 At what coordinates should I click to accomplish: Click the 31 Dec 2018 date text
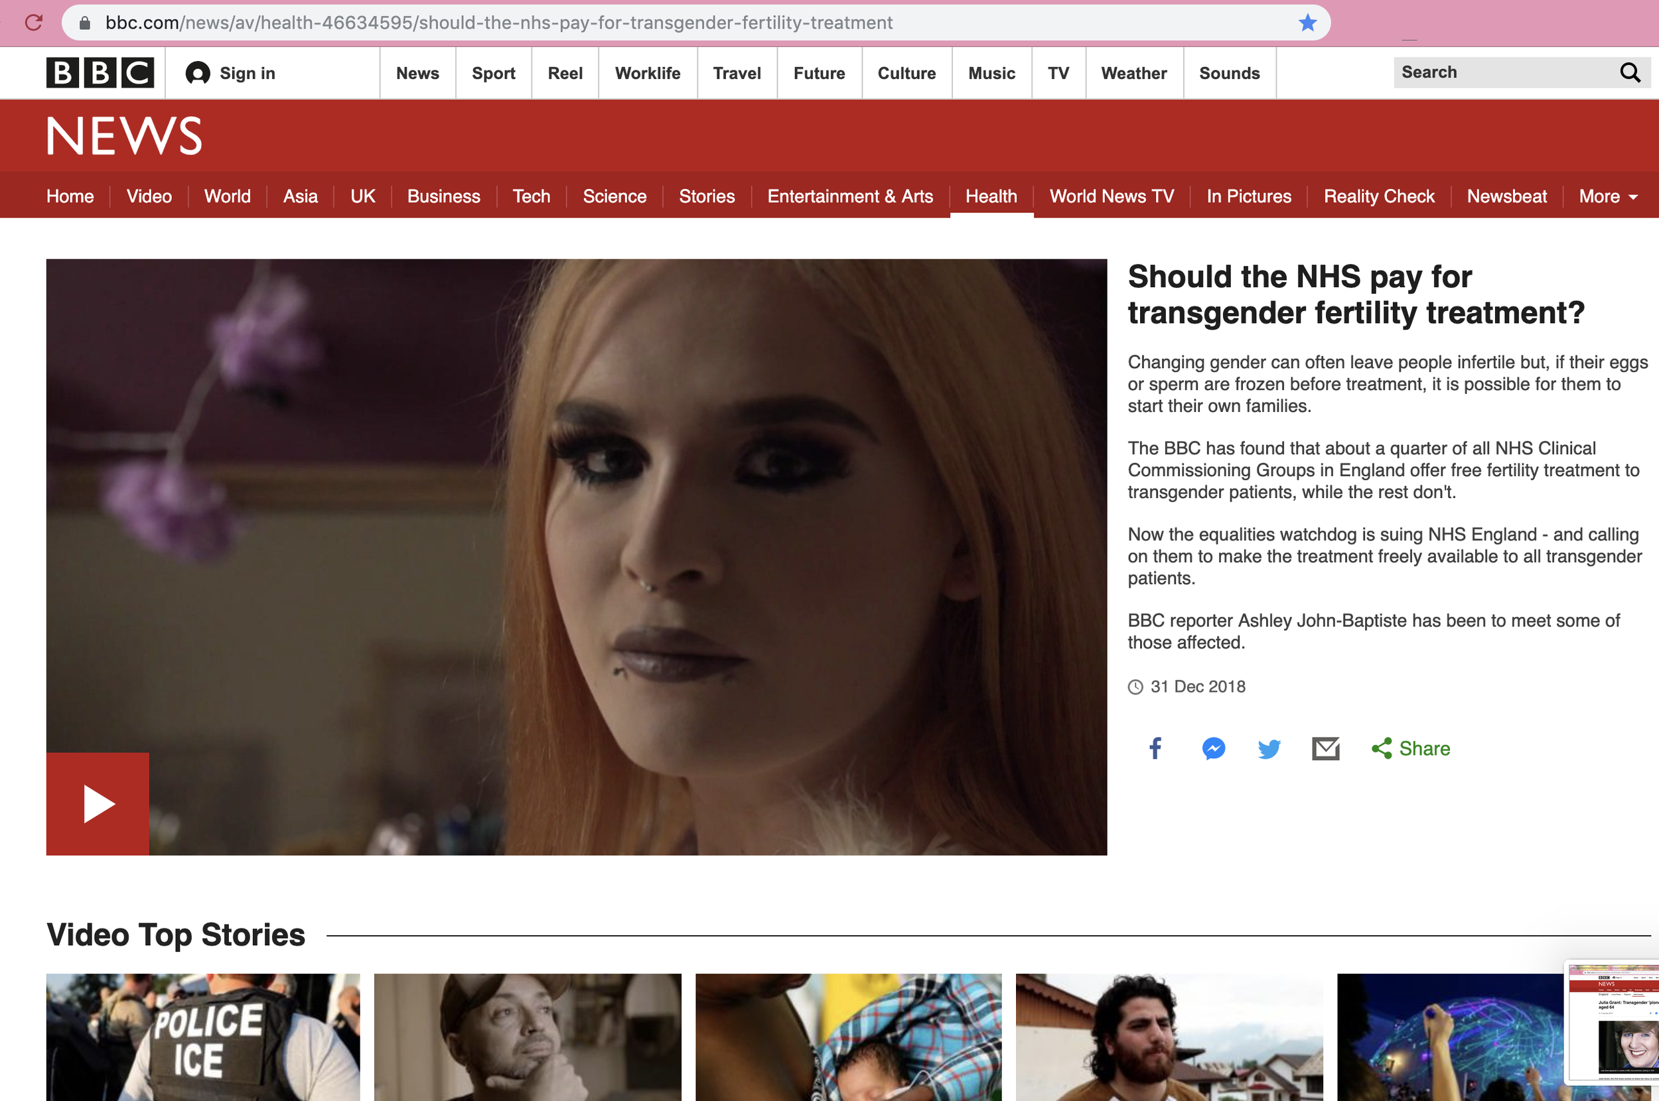[x=1198, y=686]
